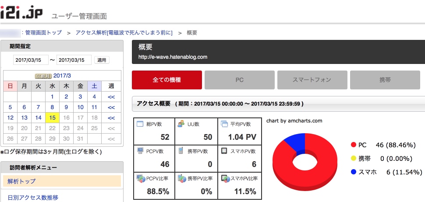Select the week of March 1 via <<
425x202 pixels.
[111, 97]
